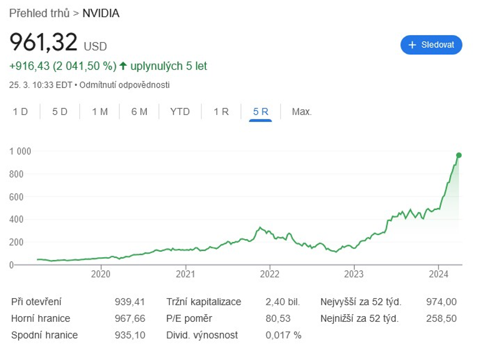This screenshot has width=483, height=348.
Task: Click the P/E poměr label
Action: (x=189, y=318)
